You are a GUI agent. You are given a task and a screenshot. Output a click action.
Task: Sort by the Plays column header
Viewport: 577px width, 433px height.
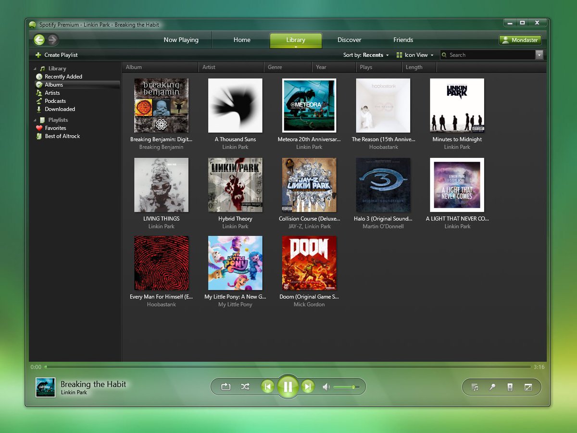[378, 67]
